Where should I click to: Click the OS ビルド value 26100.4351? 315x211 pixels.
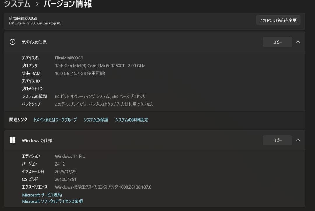[x=65, y=179]
